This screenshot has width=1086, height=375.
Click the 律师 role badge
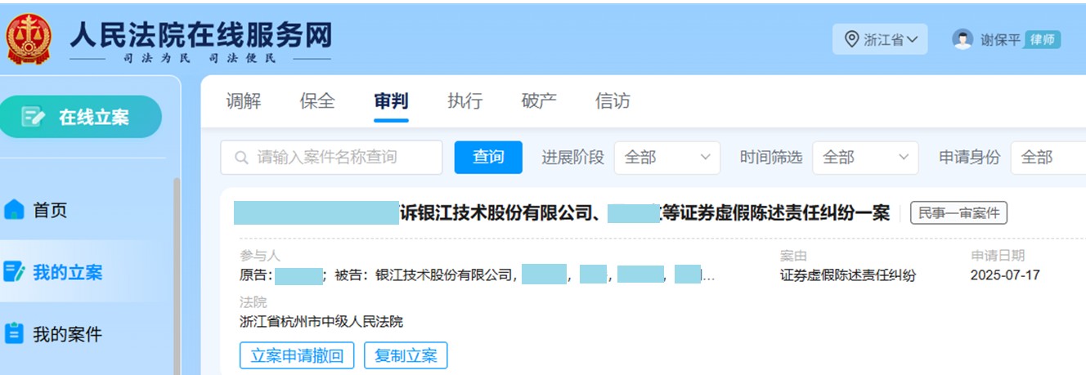tap(1042, 39)
